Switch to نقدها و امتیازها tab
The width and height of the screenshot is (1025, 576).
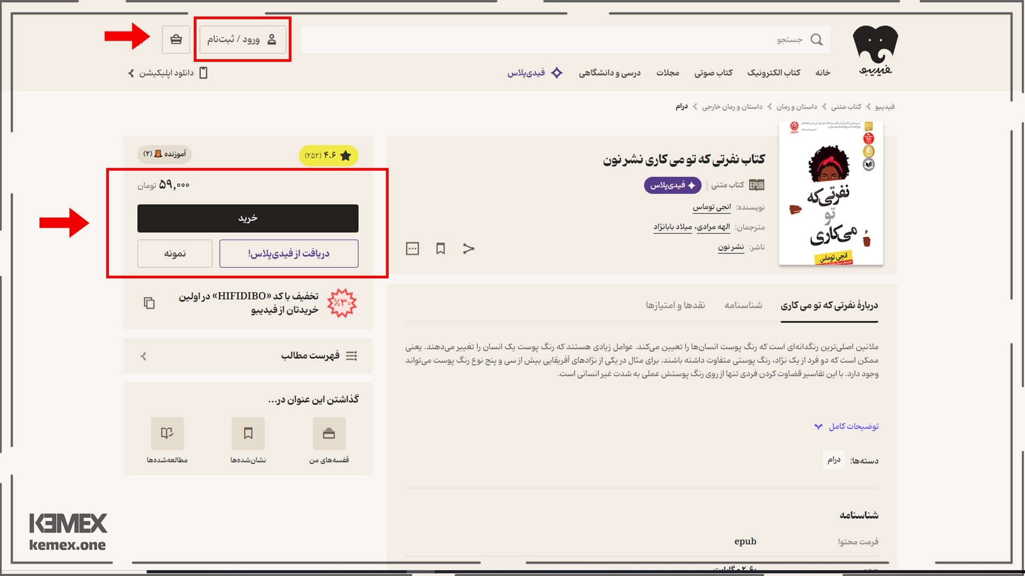tap(675, 305)
